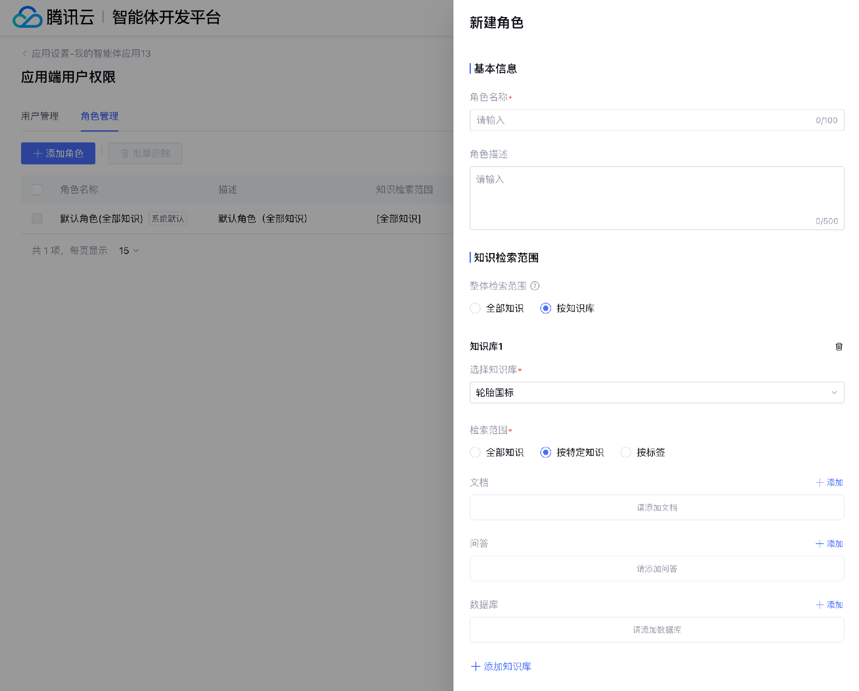Viewport: 859px width, 691px height.
Task: Click the plus icon for adding 文档
Action: [x=819, y=483]
